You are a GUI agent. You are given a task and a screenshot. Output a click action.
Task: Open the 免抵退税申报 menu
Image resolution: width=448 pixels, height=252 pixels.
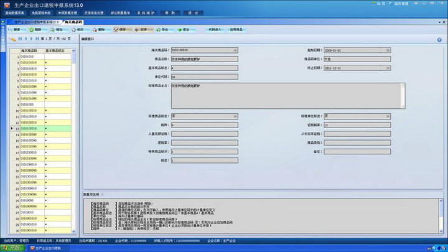point(41,13)
